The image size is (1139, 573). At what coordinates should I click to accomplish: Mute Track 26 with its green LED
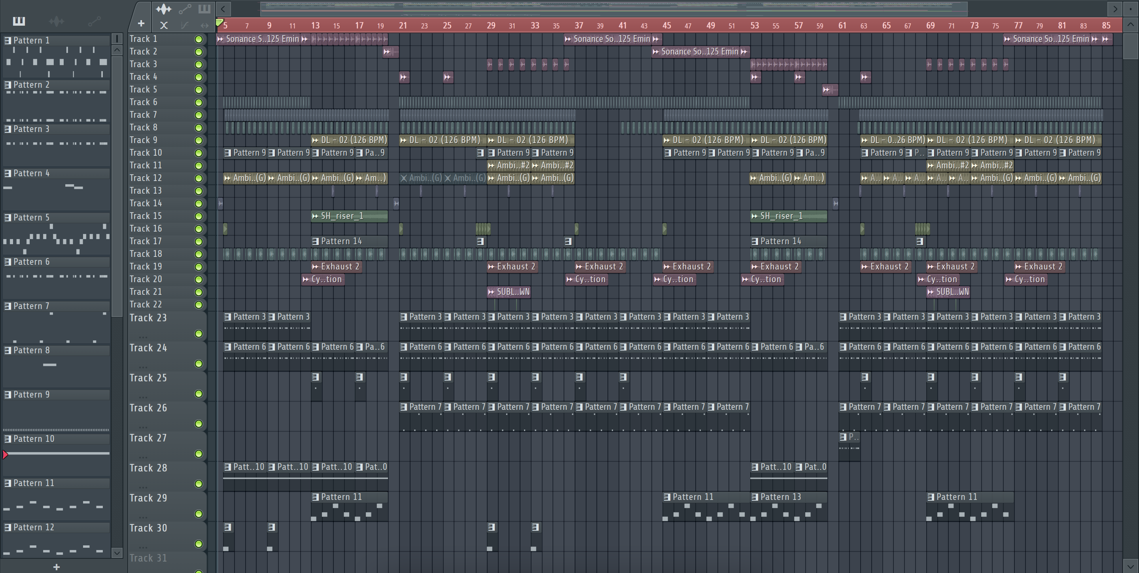(199, 424)
